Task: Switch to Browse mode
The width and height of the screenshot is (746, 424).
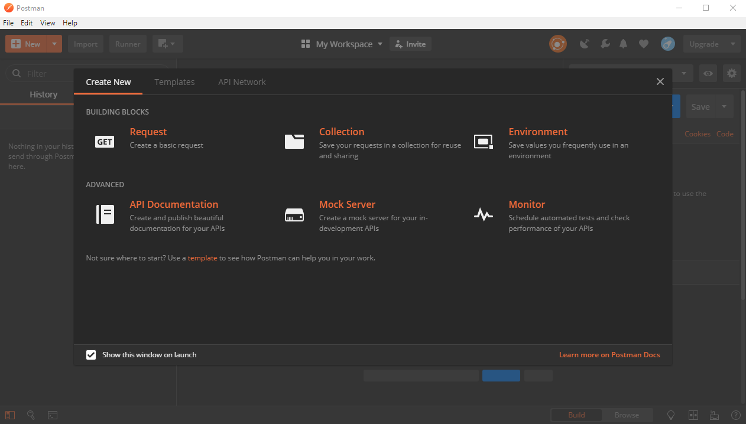Action: (627, 415)
